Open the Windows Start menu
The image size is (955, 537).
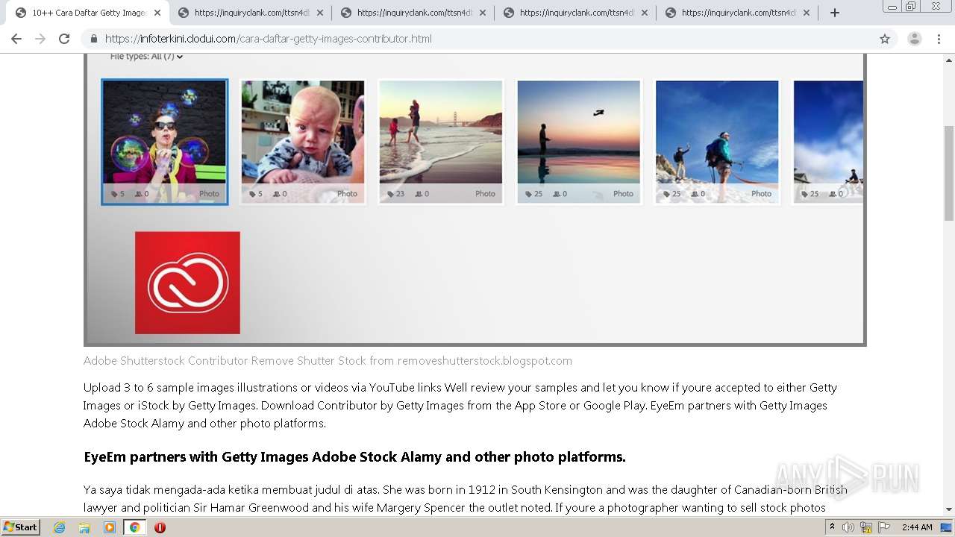coord(20,527)
